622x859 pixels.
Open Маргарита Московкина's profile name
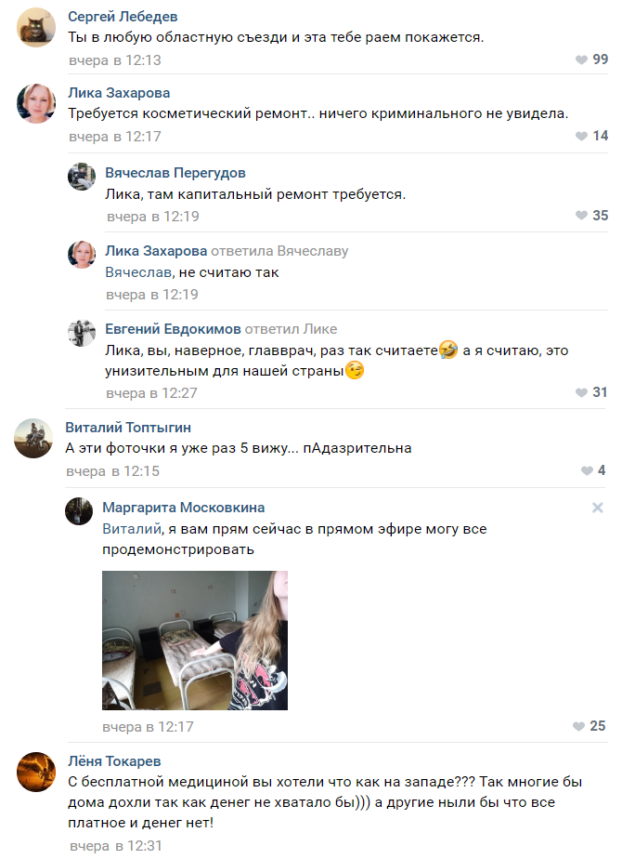pyautogui.click(x=183, y=508)
